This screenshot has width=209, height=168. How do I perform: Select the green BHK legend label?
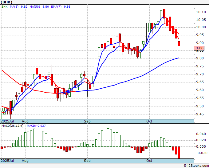[x=5, y=7]
